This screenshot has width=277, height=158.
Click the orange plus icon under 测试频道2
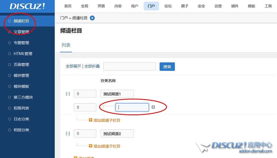coord(91,146)
